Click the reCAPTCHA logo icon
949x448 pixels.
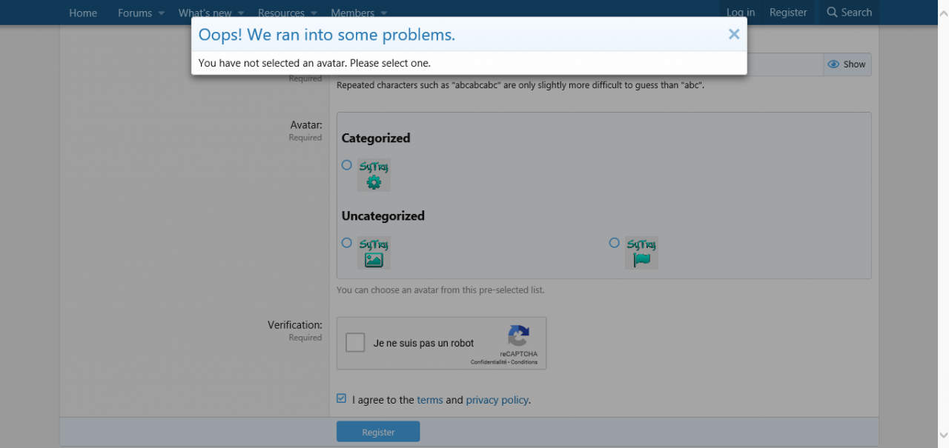pos(518,337)
